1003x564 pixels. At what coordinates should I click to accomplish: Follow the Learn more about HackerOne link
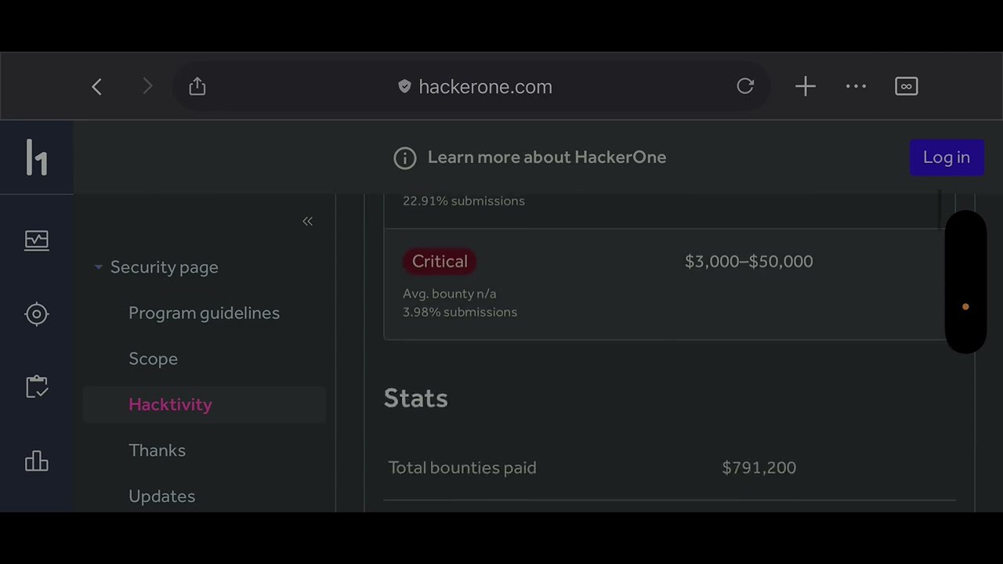click(546, 157)
